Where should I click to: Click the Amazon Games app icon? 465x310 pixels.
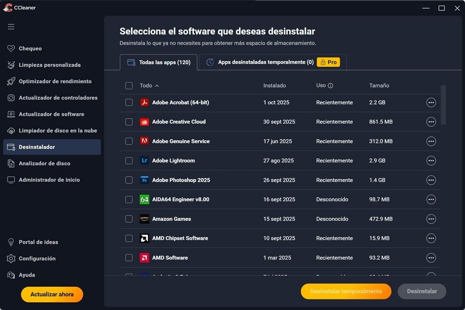tap(145, 219)
